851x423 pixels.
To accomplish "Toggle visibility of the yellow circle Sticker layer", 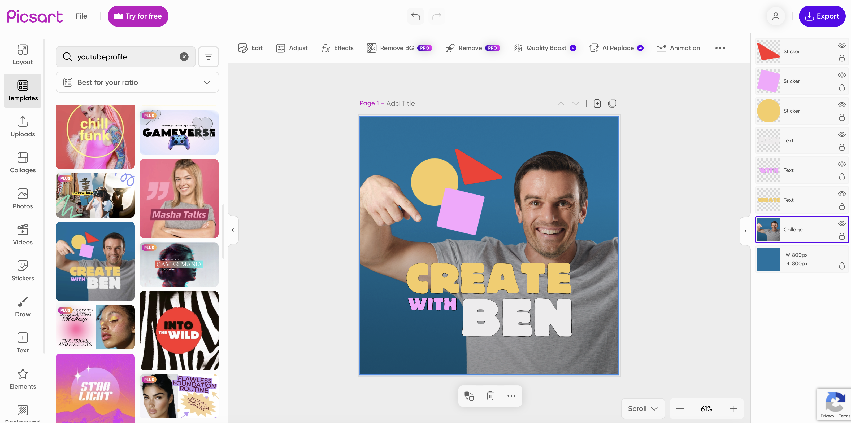I will pyautogui.click(x=841, y=105).
